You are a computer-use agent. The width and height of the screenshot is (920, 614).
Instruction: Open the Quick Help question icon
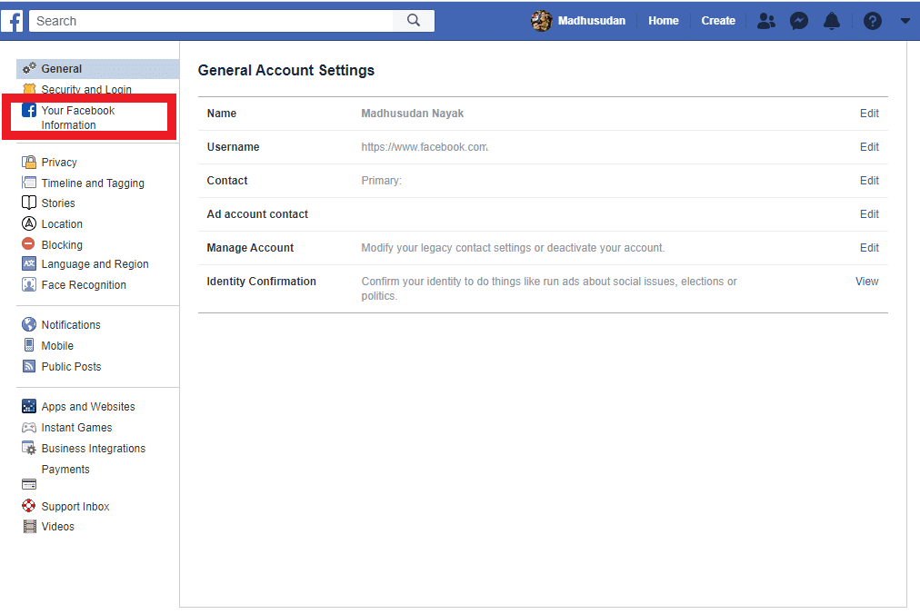point(873,21)
